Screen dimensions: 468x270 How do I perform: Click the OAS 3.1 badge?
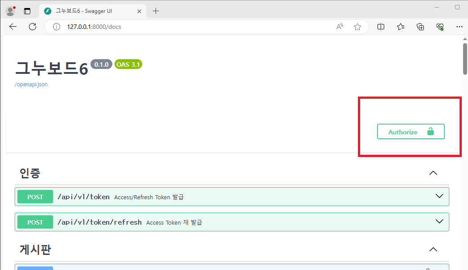[x=128, y=64]
